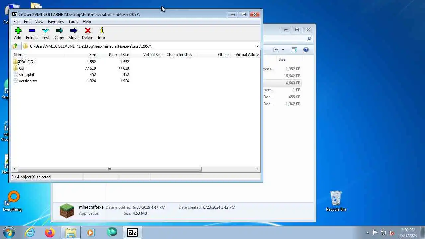Screen dimensions: 425x239
Task: Open the File menu
Action: [16, 22]
